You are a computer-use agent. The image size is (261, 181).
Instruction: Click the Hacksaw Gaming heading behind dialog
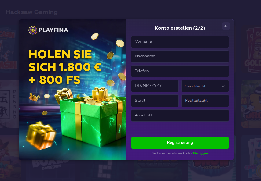click(31, 12)
